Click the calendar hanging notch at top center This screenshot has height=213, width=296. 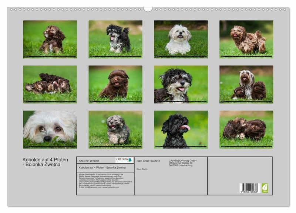coord(148,9)
